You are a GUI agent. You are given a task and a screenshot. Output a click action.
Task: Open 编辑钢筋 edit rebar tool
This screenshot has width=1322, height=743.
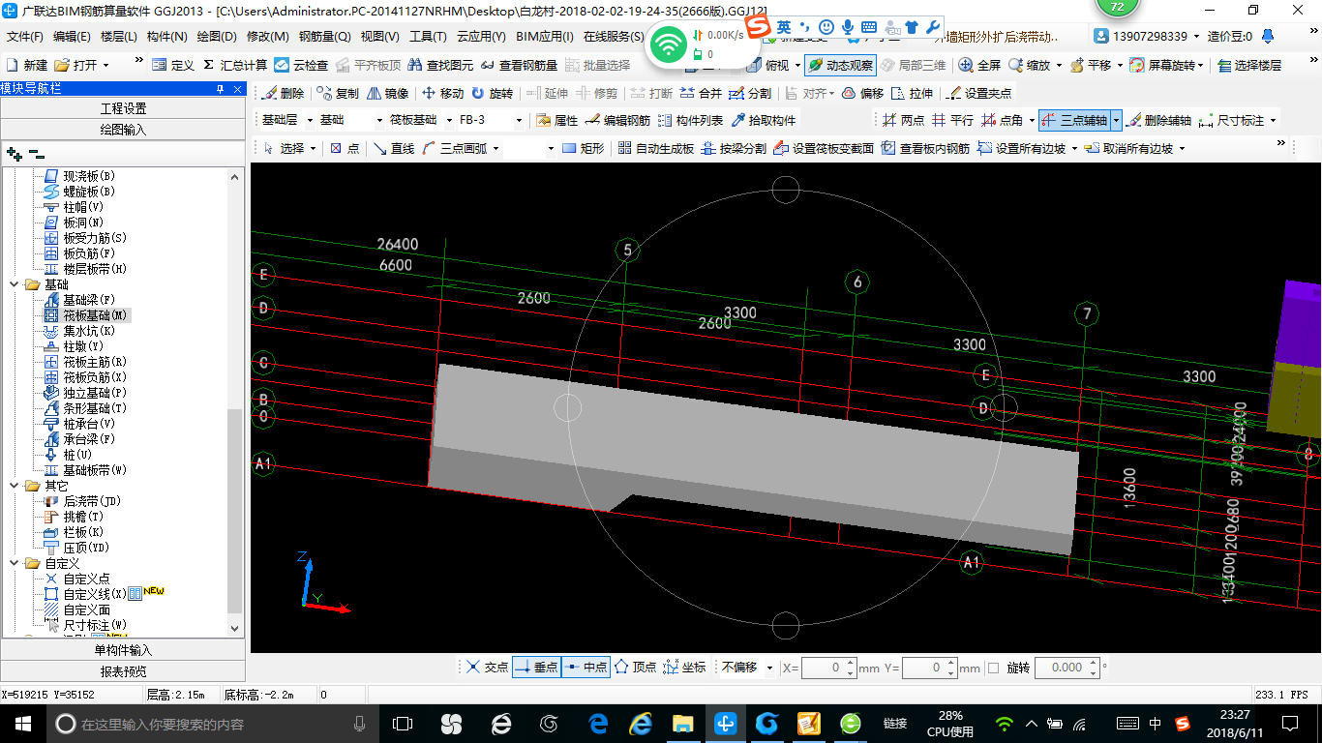(x=617, y=120)
